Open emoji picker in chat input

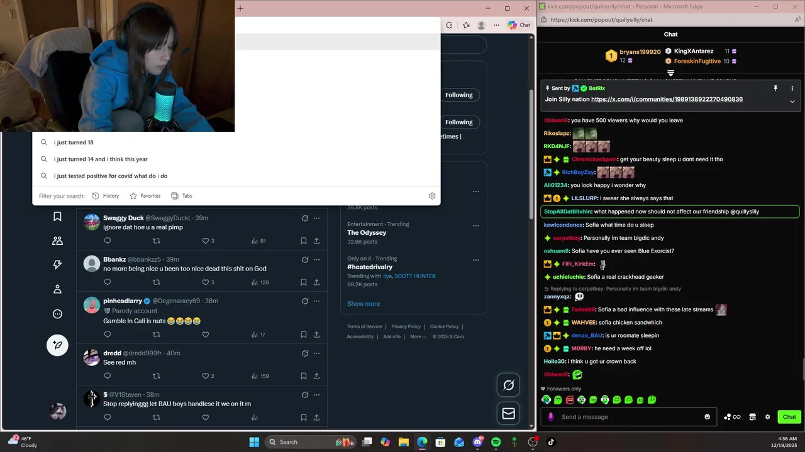(708, 417)
